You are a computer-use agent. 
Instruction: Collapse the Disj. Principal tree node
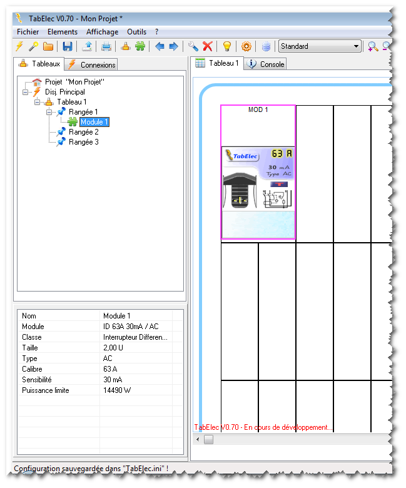(26, 92)
